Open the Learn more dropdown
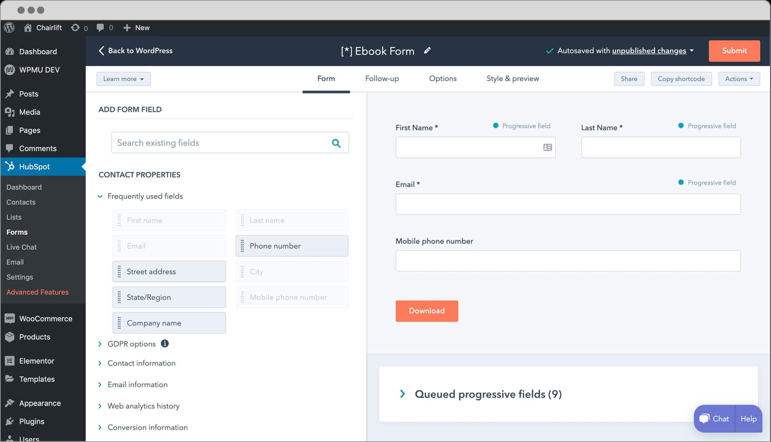 point(123,79)
